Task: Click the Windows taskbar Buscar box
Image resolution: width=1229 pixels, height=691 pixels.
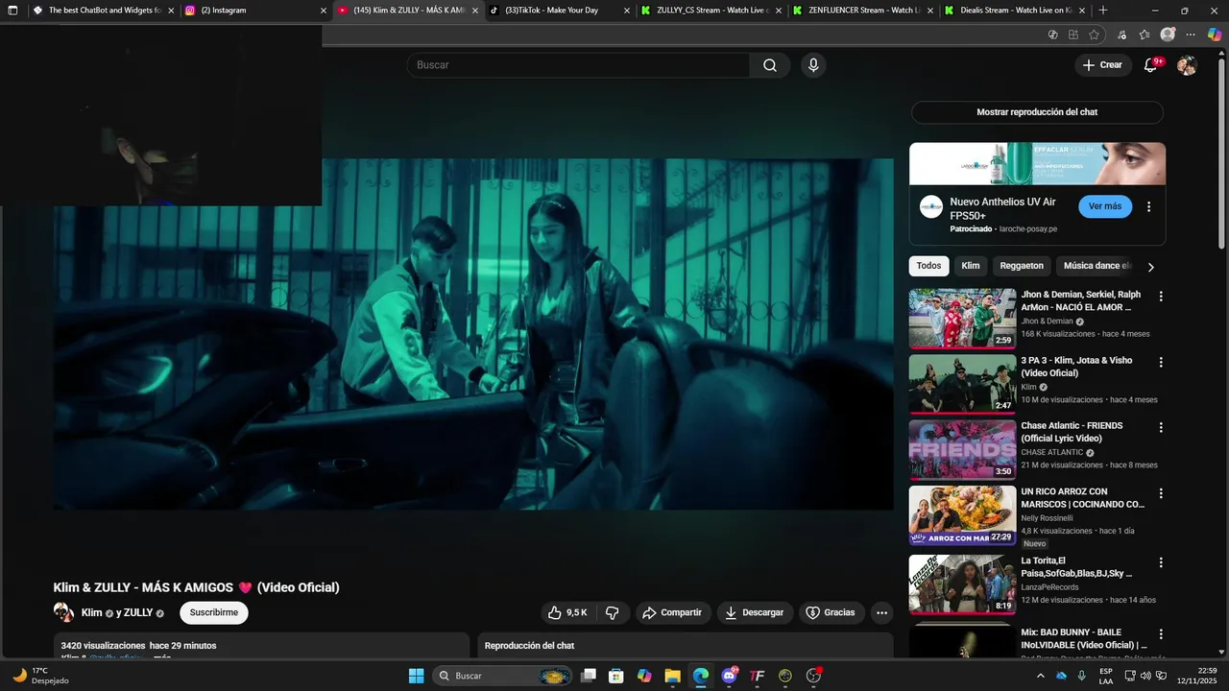Action: tap(503, 676)
